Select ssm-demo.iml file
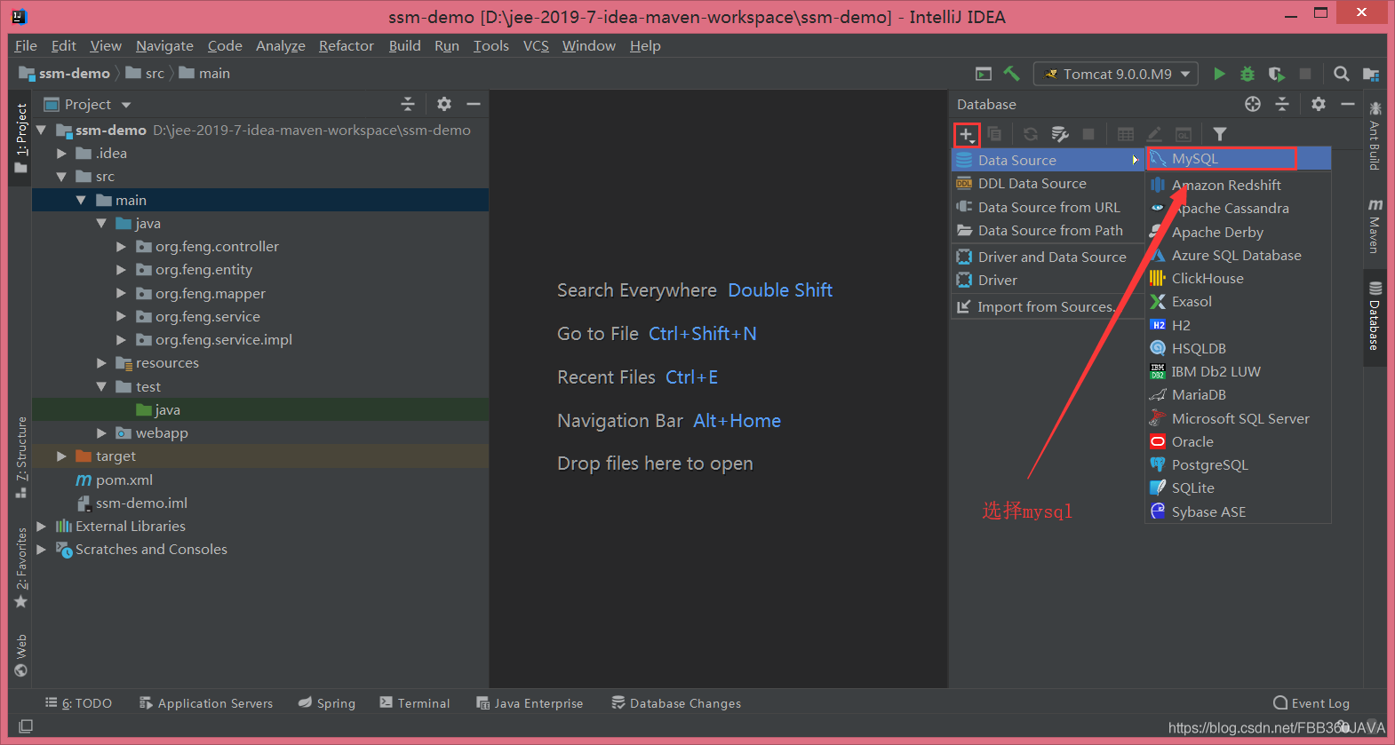Viewport: 1395px width, 745px height. pos(141,503)
